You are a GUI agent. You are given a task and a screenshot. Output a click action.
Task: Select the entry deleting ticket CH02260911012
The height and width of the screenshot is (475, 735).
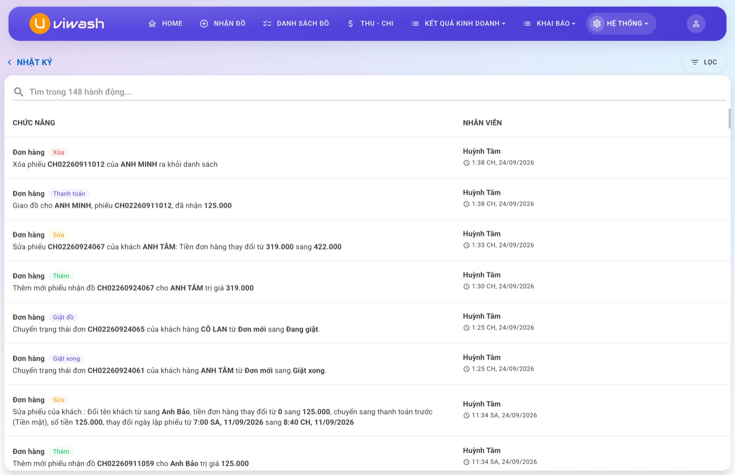(x=367, y=158)
